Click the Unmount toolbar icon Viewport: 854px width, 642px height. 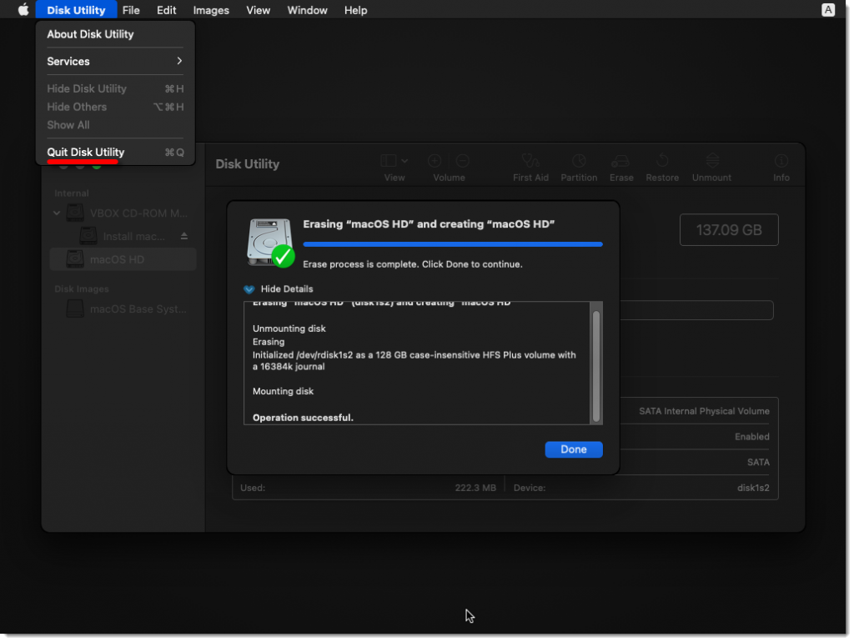pos(712,161)
